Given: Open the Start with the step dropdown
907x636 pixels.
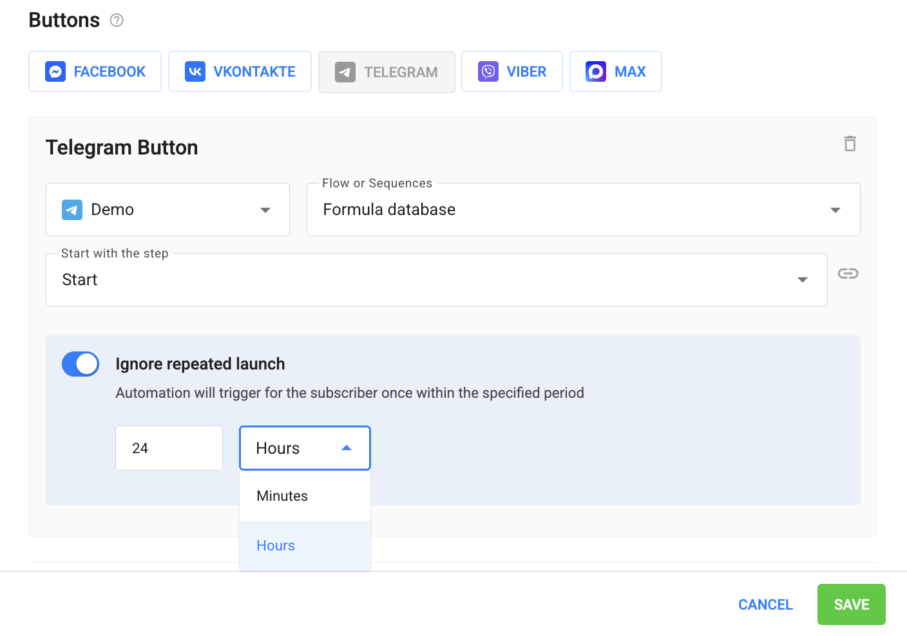Looking at the screenshot, I should (436, 279).
